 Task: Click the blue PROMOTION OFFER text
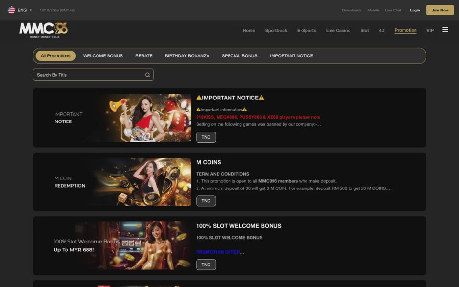pos(218,252)
